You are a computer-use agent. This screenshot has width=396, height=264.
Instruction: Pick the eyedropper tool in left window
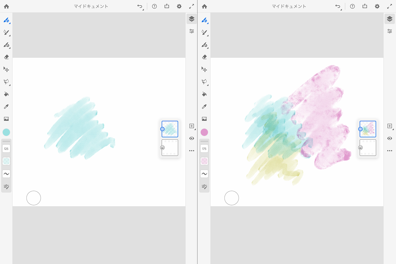(x=6, y=106)
